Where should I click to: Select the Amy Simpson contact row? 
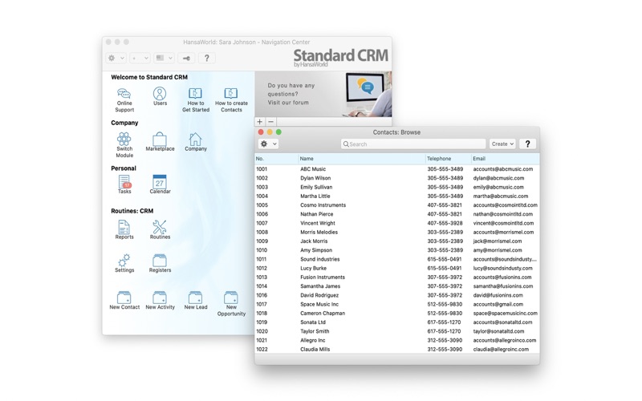(x=396, y=250)
